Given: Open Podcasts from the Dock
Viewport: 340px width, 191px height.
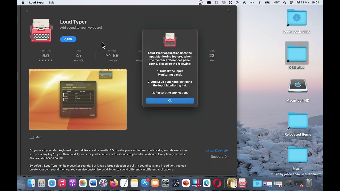Looking at the screenshot, I should click(x=73, y=183).
